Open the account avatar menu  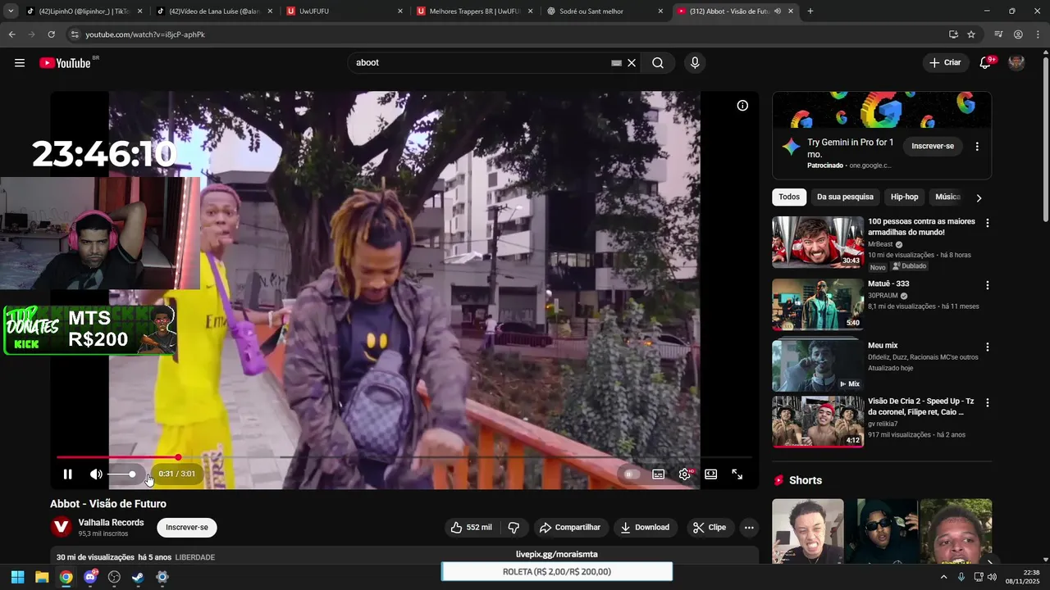click(1016, 63)
